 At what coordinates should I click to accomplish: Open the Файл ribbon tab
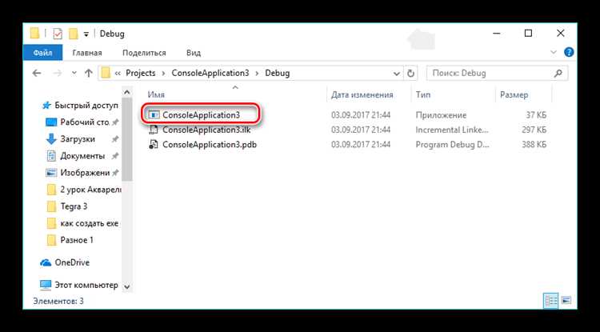[42, 53]
